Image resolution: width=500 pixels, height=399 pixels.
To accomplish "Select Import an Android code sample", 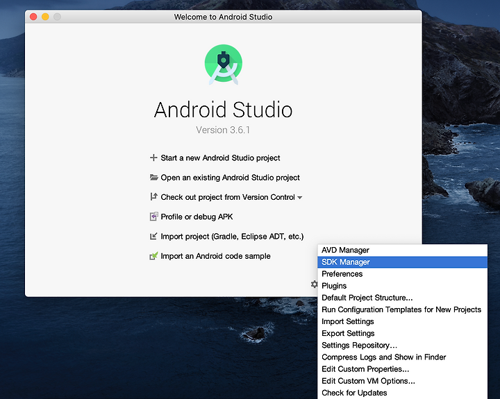I will [x=215, y=256].
